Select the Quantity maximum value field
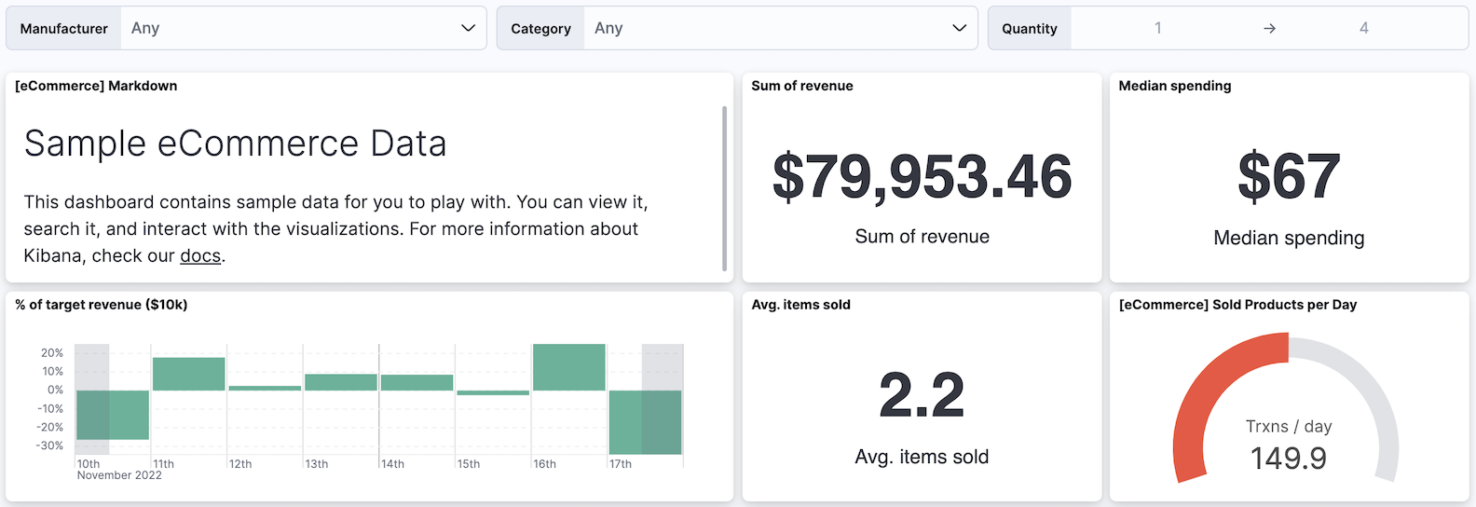This screenshot has width=1476, height=507. coord(1363,28)
